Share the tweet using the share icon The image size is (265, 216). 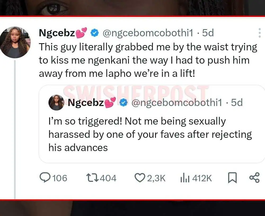[254, 178]
